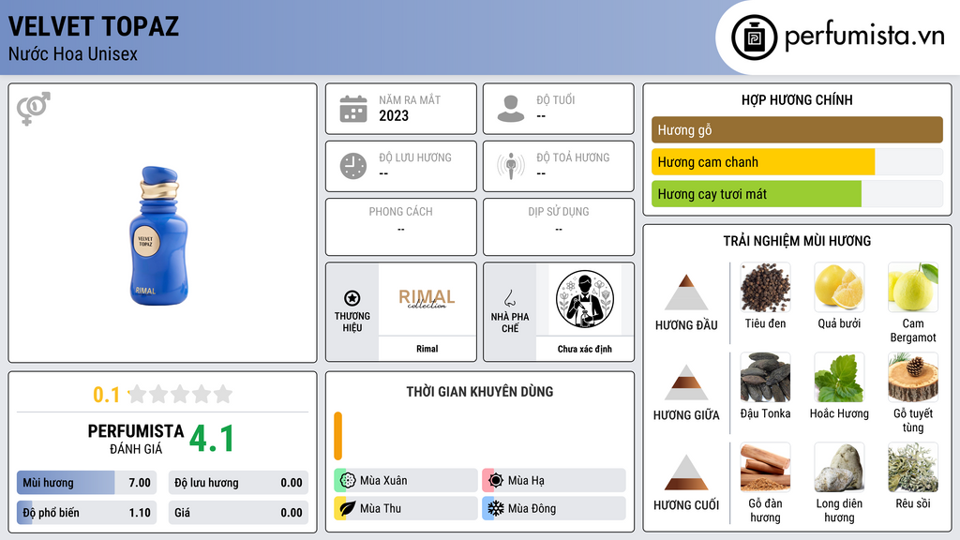This screenshot has height=540, width=960.
Task: Click the star badge Thương hiệu icon
Action: click(x=352, y=298)
